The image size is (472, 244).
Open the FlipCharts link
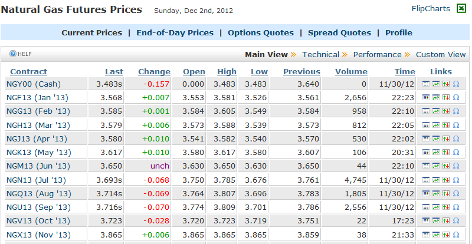tap(431, 9)
